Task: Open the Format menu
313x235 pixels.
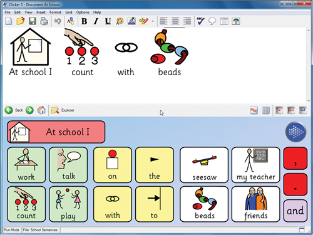Action: 55,13
